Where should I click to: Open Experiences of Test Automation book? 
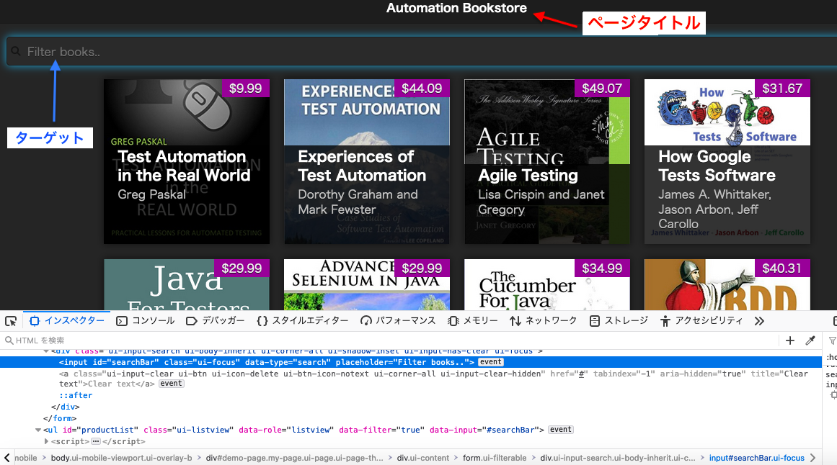click(367, 161)
